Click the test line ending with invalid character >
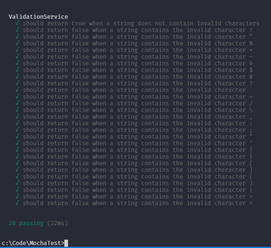Screen dimensions: 271x248 point(134,196)
